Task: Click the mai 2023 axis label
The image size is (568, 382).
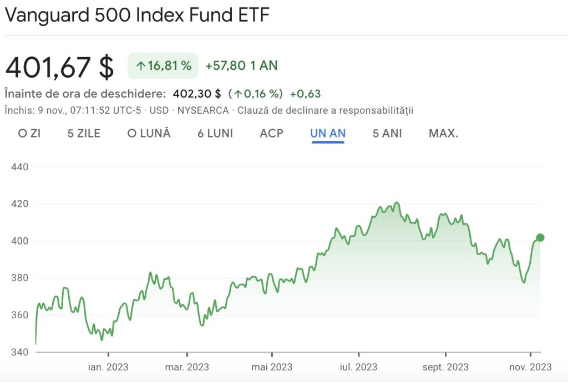Action: pyautogui.click(x=272, y=367)
